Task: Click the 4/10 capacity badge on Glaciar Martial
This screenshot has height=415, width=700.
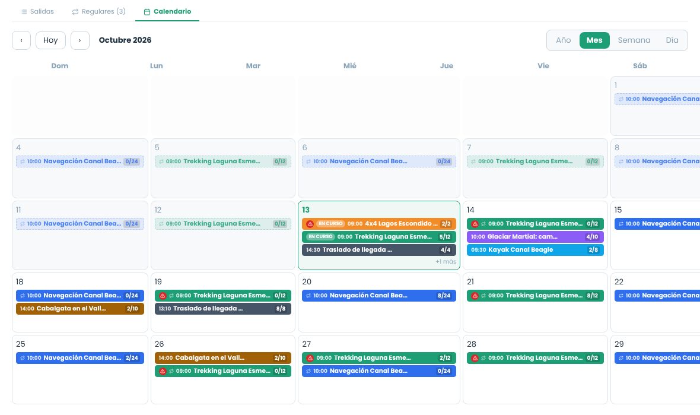Action: click(x=592, y=237)
